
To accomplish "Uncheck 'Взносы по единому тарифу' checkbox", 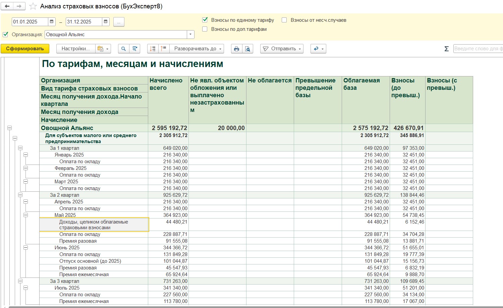I will (205, 20).
